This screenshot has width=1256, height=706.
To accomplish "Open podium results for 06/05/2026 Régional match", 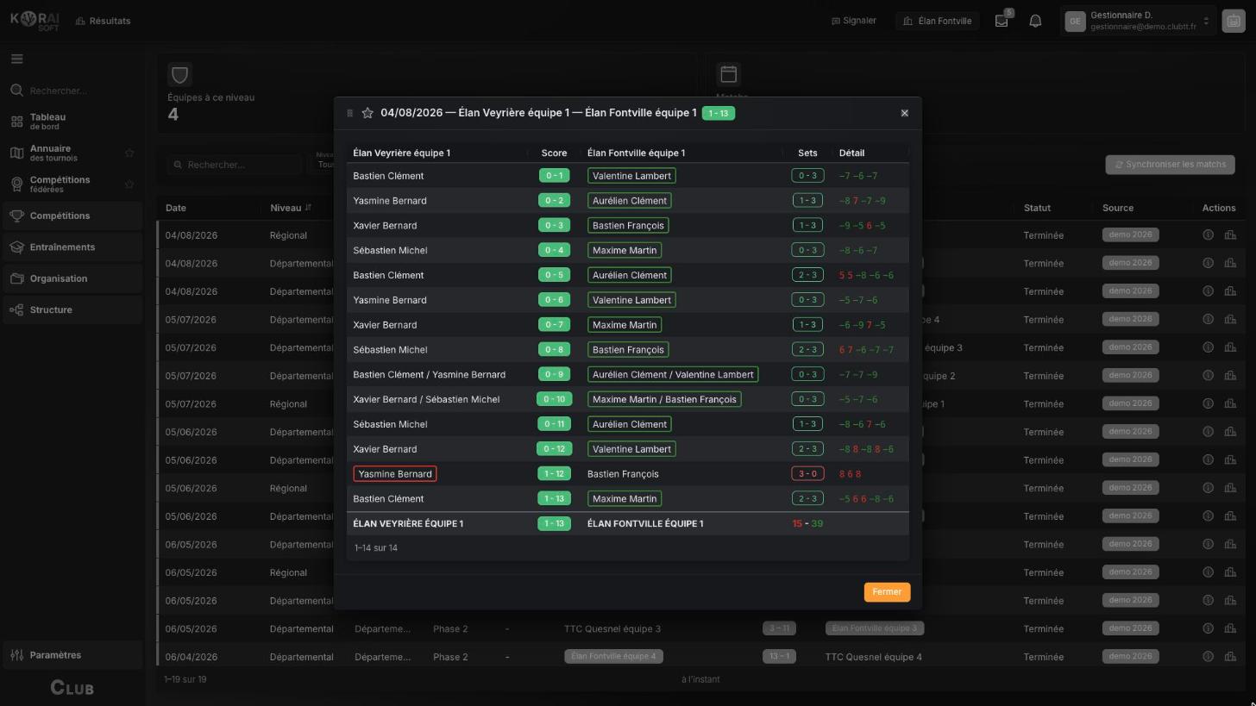I will click(x=1229, y=572).
